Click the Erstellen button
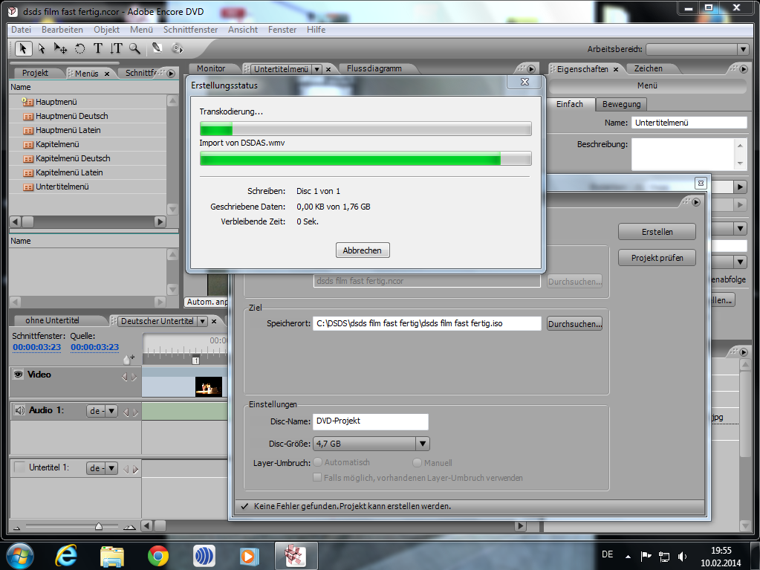 pyautogui.click(x=657, y=232)
